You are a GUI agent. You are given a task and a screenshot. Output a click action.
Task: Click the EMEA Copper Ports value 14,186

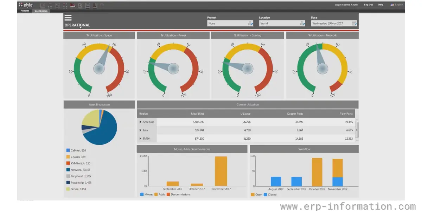tap(299, 139)
